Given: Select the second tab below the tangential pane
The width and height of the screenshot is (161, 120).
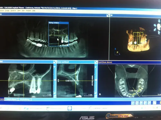Looking at the screenshot, I should point(12,99).
